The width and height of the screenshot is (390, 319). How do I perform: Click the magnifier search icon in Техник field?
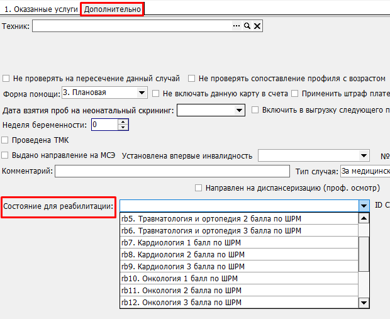[x=247, y=26]
